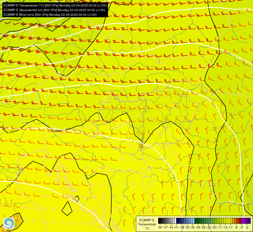Click the -2 tick on temperature legend
The height and width of the screenshot is (232, 253).
[247, 227]
